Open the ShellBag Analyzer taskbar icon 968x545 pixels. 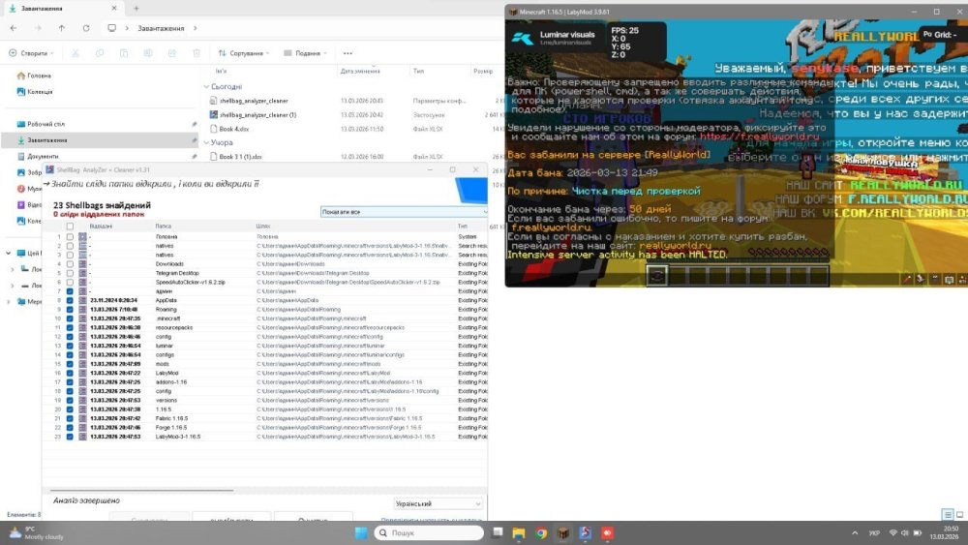coord(586,532)
